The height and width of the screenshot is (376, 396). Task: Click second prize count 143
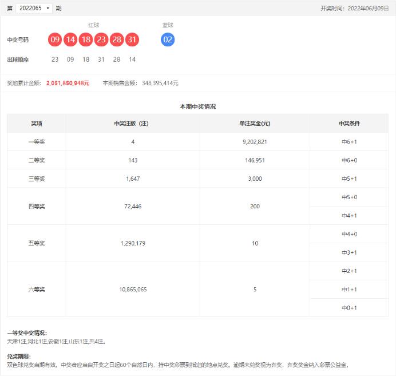133,160
